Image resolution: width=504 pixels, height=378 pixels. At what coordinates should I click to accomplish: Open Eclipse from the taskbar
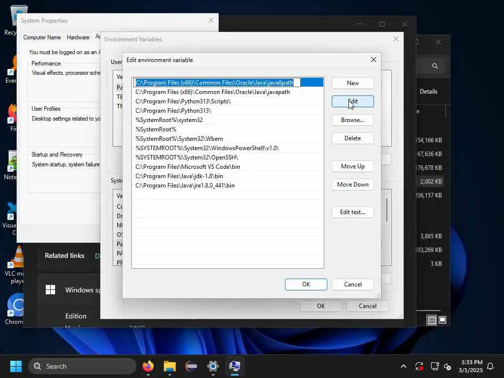(x=191, y=366)
